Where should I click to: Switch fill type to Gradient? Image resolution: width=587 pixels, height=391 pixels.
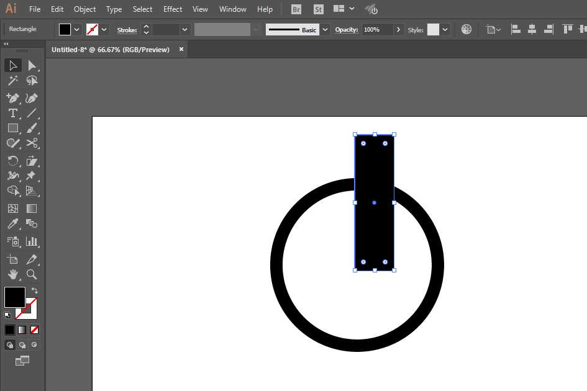pyautogui.click(x=22, y=329)
